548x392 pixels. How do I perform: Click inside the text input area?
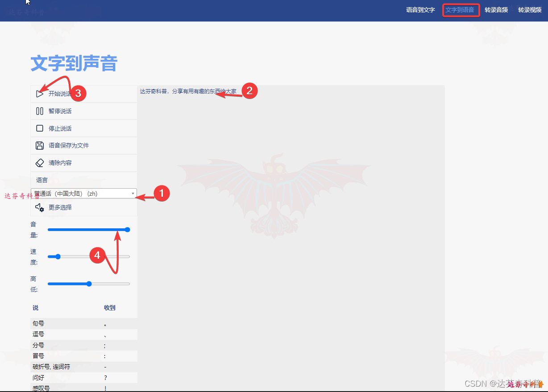(x=291, y=239)
